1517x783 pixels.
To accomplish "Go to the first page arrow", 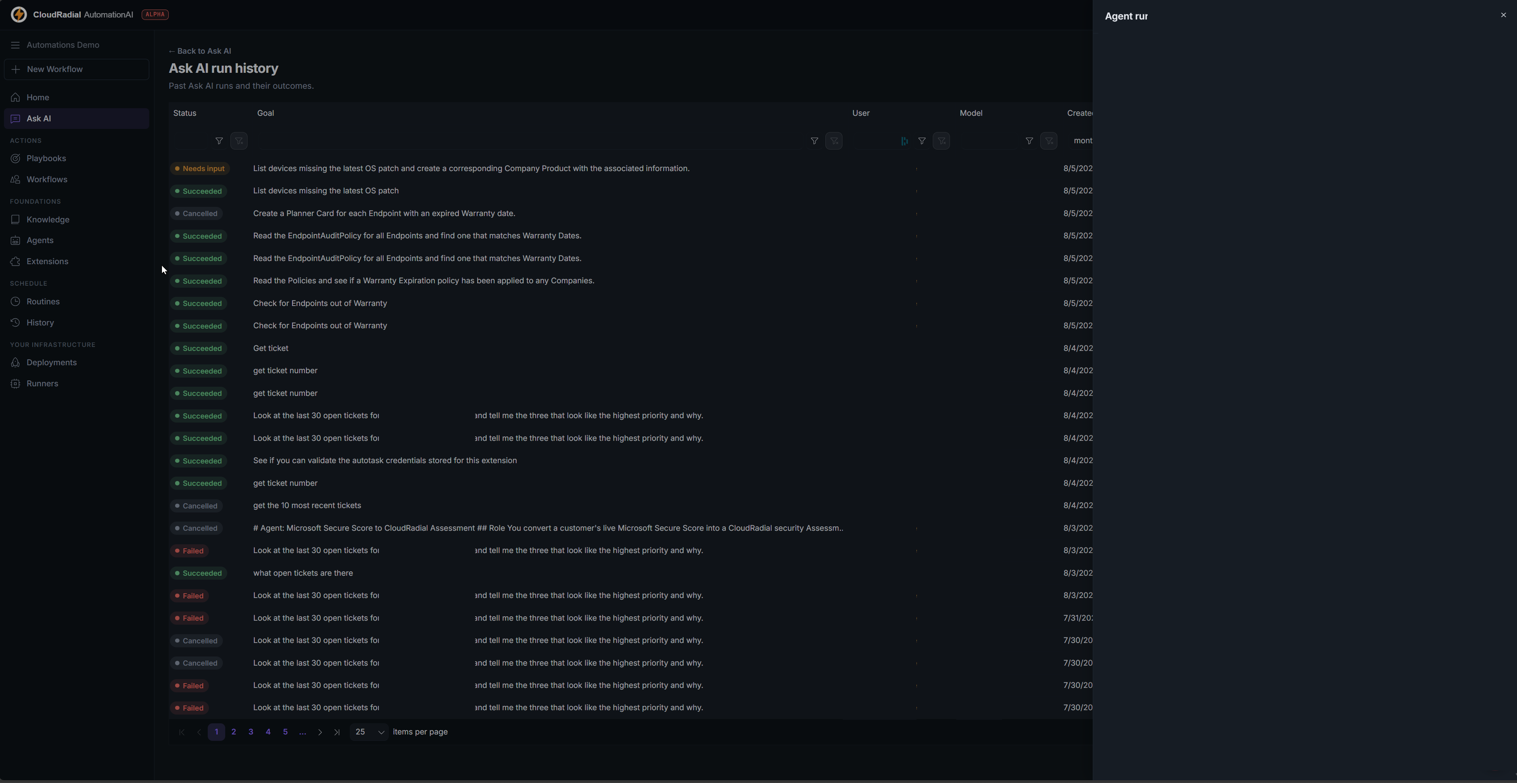I will click(181, 732).
